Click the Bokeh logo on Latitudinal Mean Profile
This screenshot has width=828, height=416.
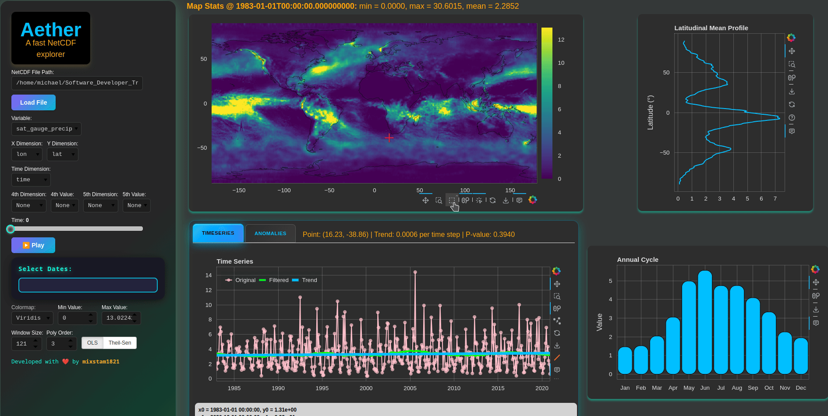click(x=791, y=38)
